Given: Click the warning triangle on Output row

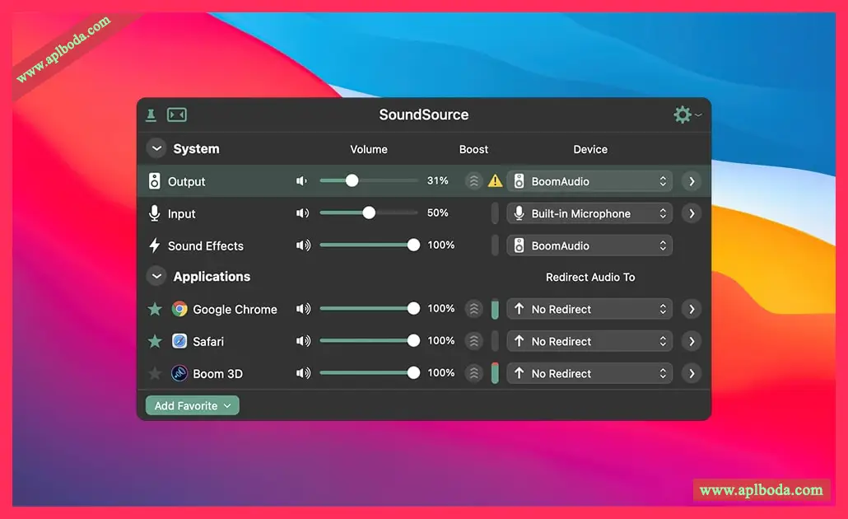Looking at the screenshot, I should pos(495,181).
